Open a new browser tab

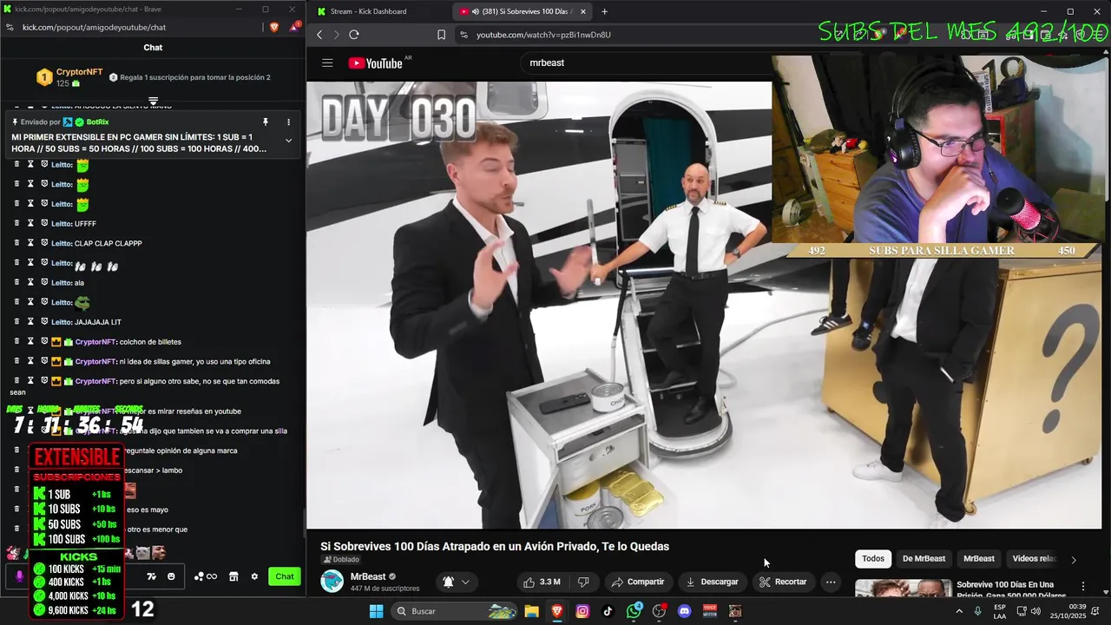pyautogui.click(x=604, y=11)
